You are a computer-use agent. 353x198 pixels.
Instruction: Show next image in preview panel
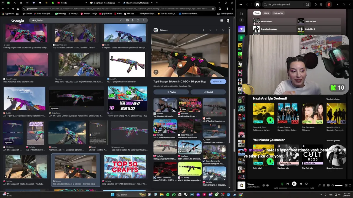click(x=210, y=30)
